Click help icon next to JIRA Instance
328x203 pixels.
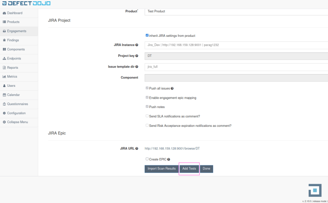click(137, 45)
